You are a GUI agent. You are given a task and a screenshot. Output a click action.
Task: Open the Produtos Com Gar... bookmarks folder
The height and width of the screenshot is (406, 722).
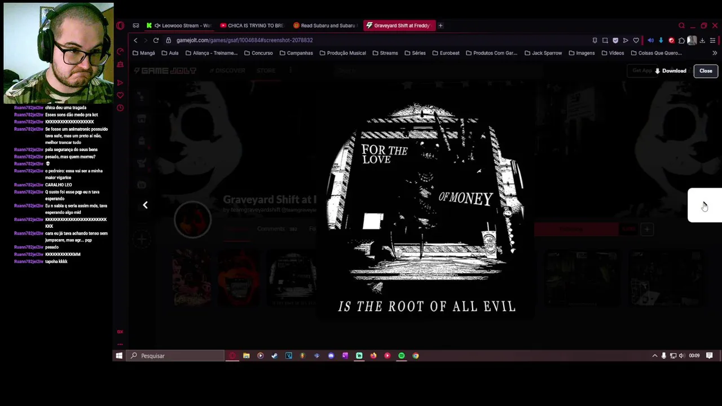[x=491, y=53]
